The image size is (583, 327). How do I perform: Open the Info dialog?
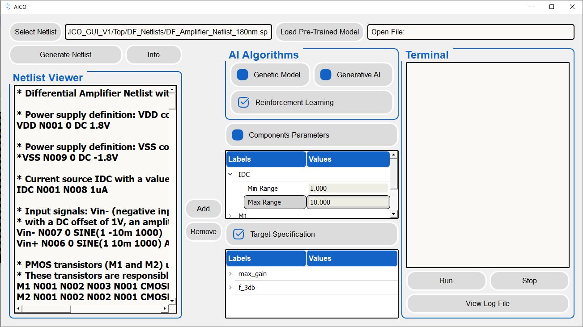[153, 54]
